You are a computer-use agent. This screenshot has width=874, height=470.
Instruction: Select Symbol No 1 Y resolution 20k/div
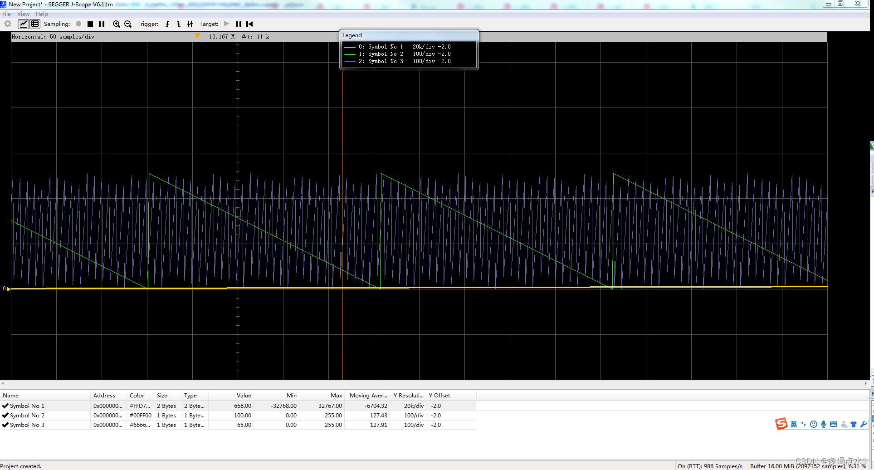[x=408, y=406]
